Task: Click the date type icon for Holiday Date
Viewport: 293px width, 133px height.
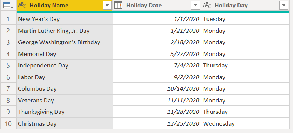Action: pyautogui.click(x=118, y=5)
